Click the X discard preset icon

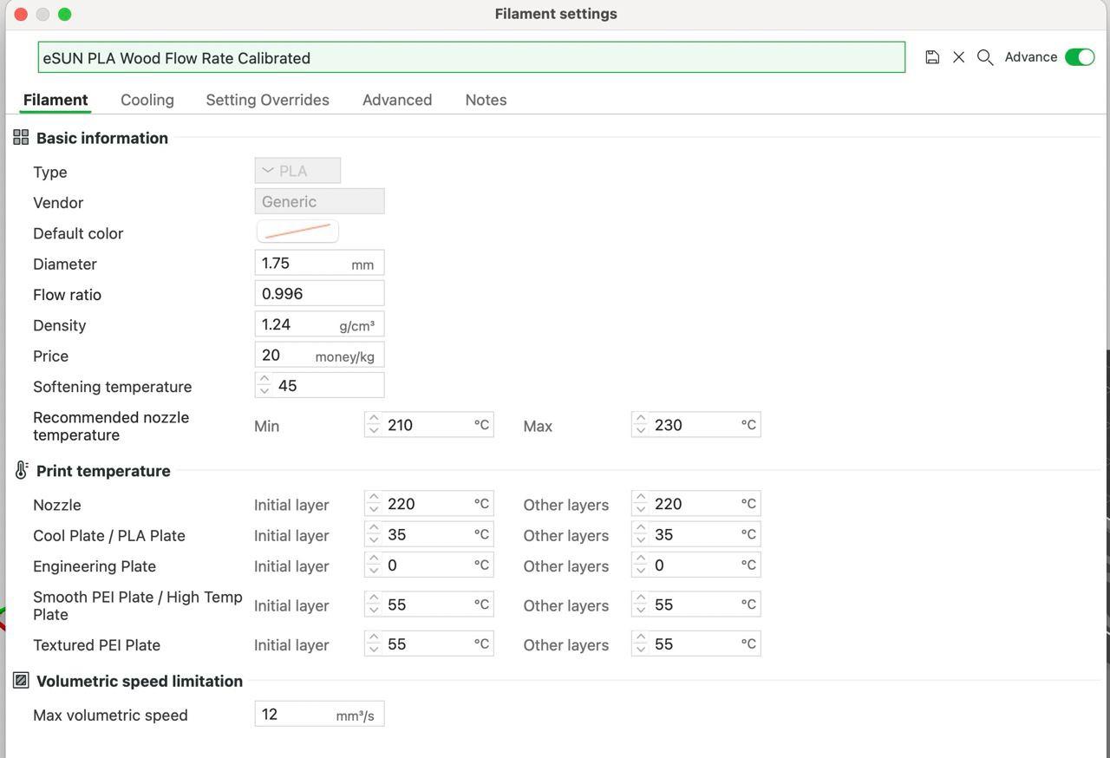click(x=958, y=57)
